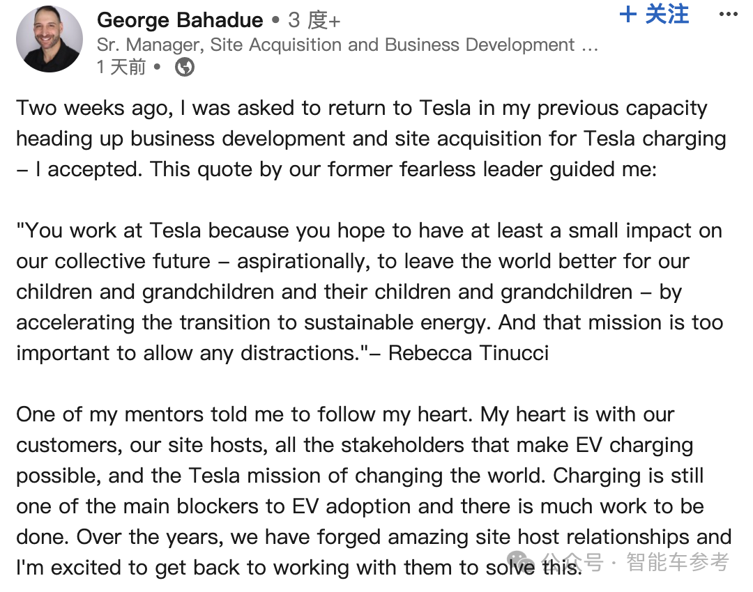This screenshot has height=592, width=753.
Task: Click the Rebecca Tinucci attribution
Action: pos(469,353)
